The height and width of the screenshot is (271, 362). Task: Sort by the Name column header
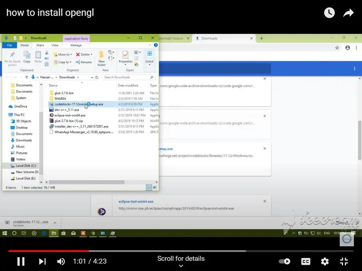(x=53, y=85)
